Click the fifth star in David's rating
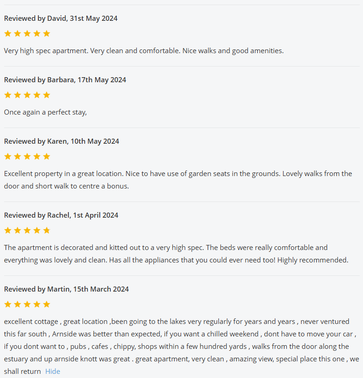Image resolution: width=363 pixels, height=378 pixels. point(47,34)
